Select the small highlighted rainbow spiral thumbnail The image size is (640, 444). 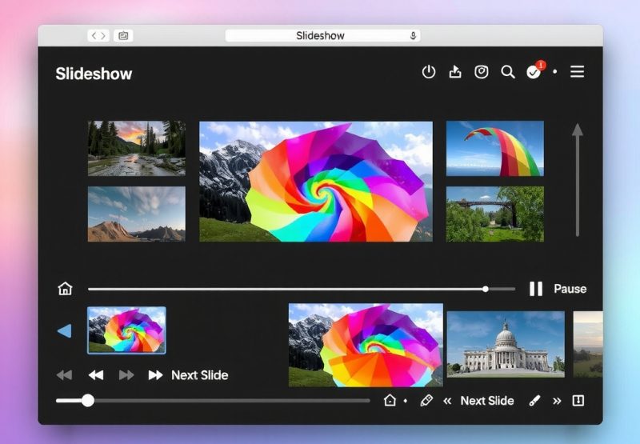127,330
